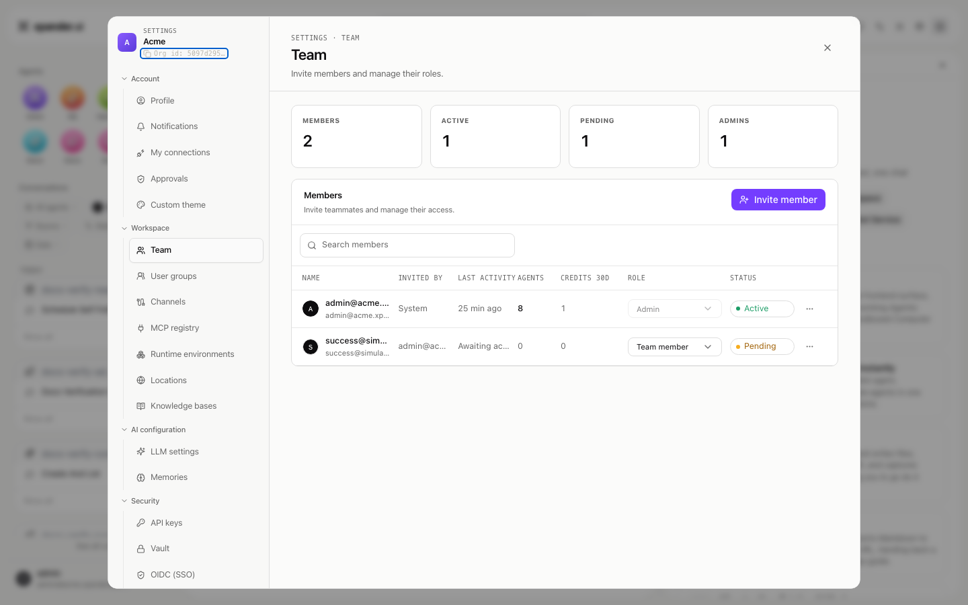Open Knowledge bases settings
Screen dimensions: 968x605
click(x=196, y=406)
